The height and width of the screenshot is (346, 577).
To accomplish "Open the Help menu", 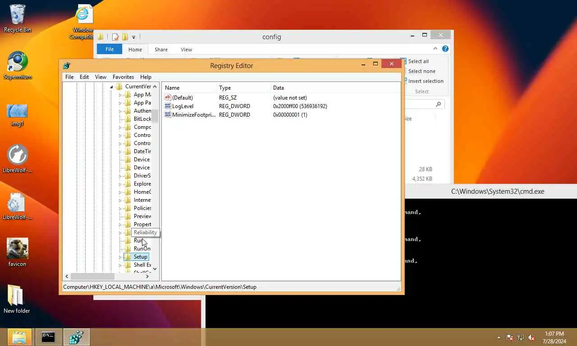I will (x=146, y=77).
